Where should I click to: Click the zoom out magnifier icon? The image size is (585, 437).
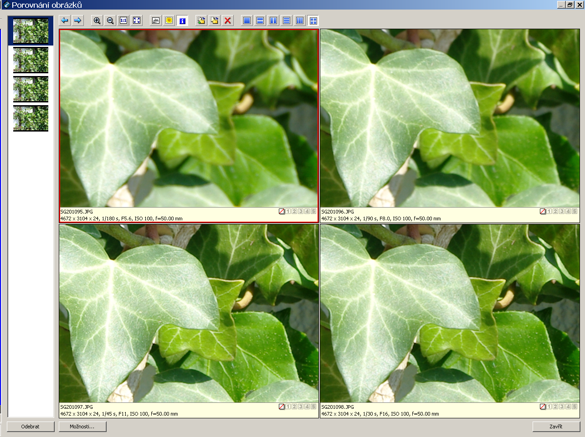[110, 20]
